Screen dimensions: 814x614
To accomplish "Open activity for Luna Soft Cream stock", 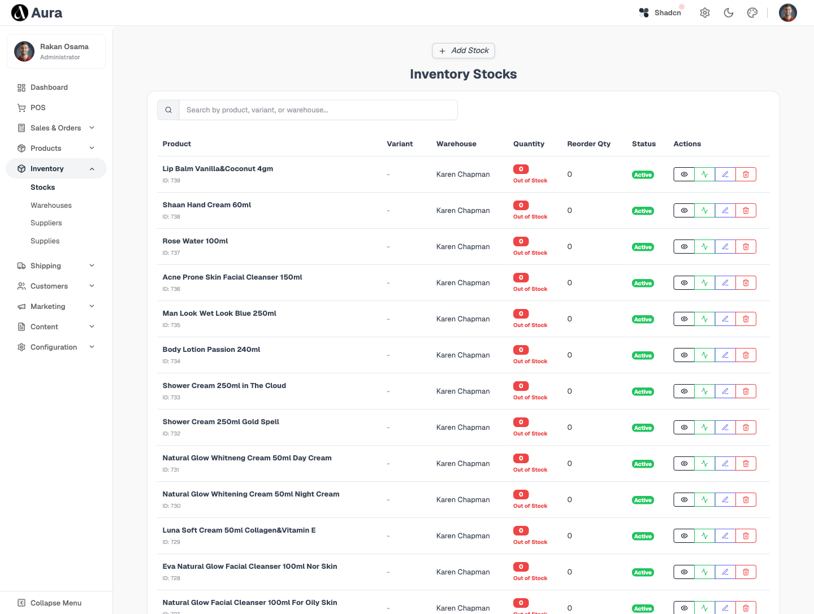I will tap(705, 536).
